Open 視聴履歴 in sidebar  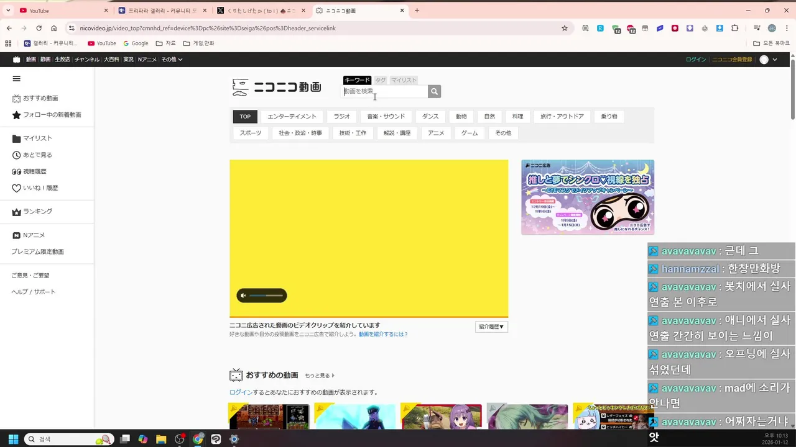point(29,171)
